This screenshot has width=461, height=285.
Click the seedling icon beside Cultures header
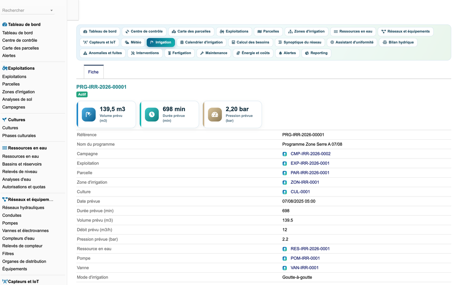pyautogui.click(x=5, y=120)
